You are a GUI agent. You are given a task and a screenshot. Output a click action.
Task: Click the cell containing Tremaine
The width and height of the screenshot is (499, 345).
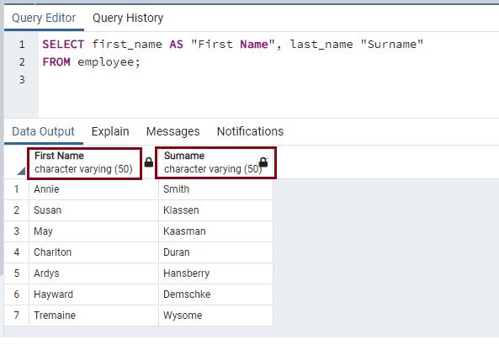tap(93, 316)
